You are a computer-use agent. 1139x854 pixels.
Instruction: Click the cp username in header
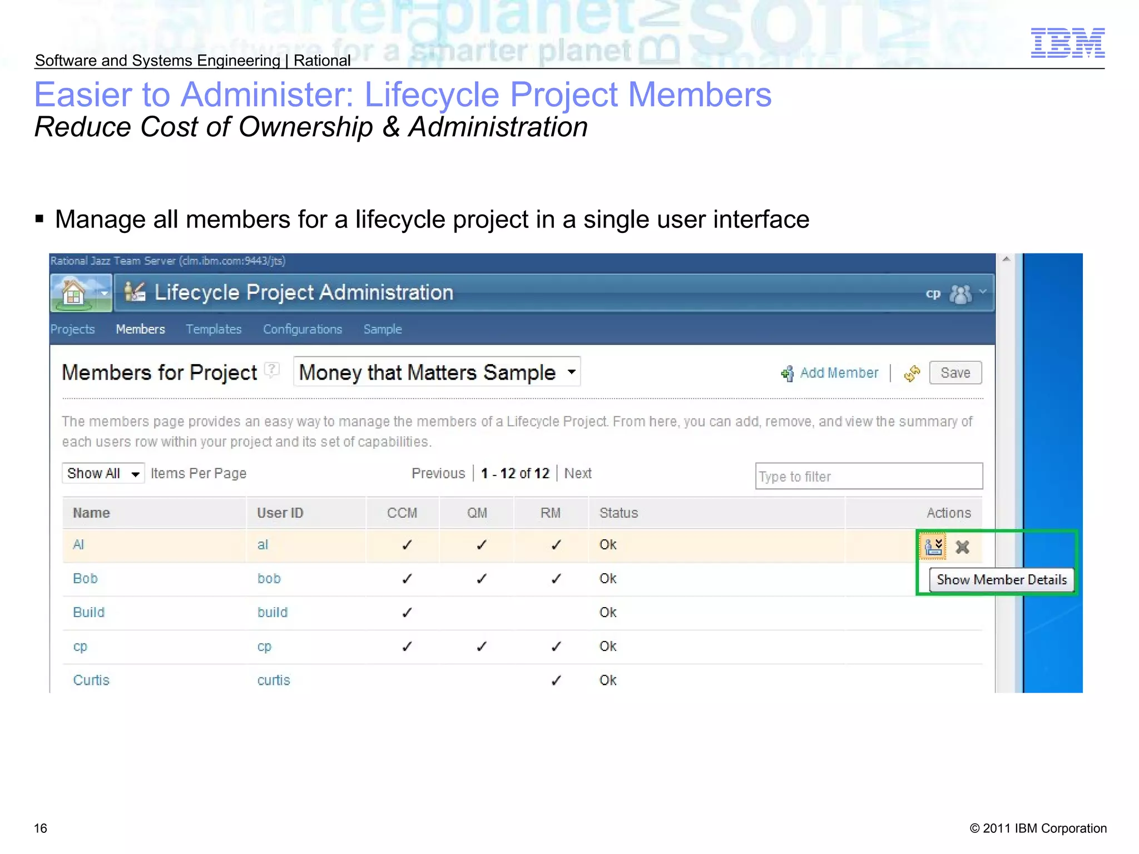tap(933, 294)
